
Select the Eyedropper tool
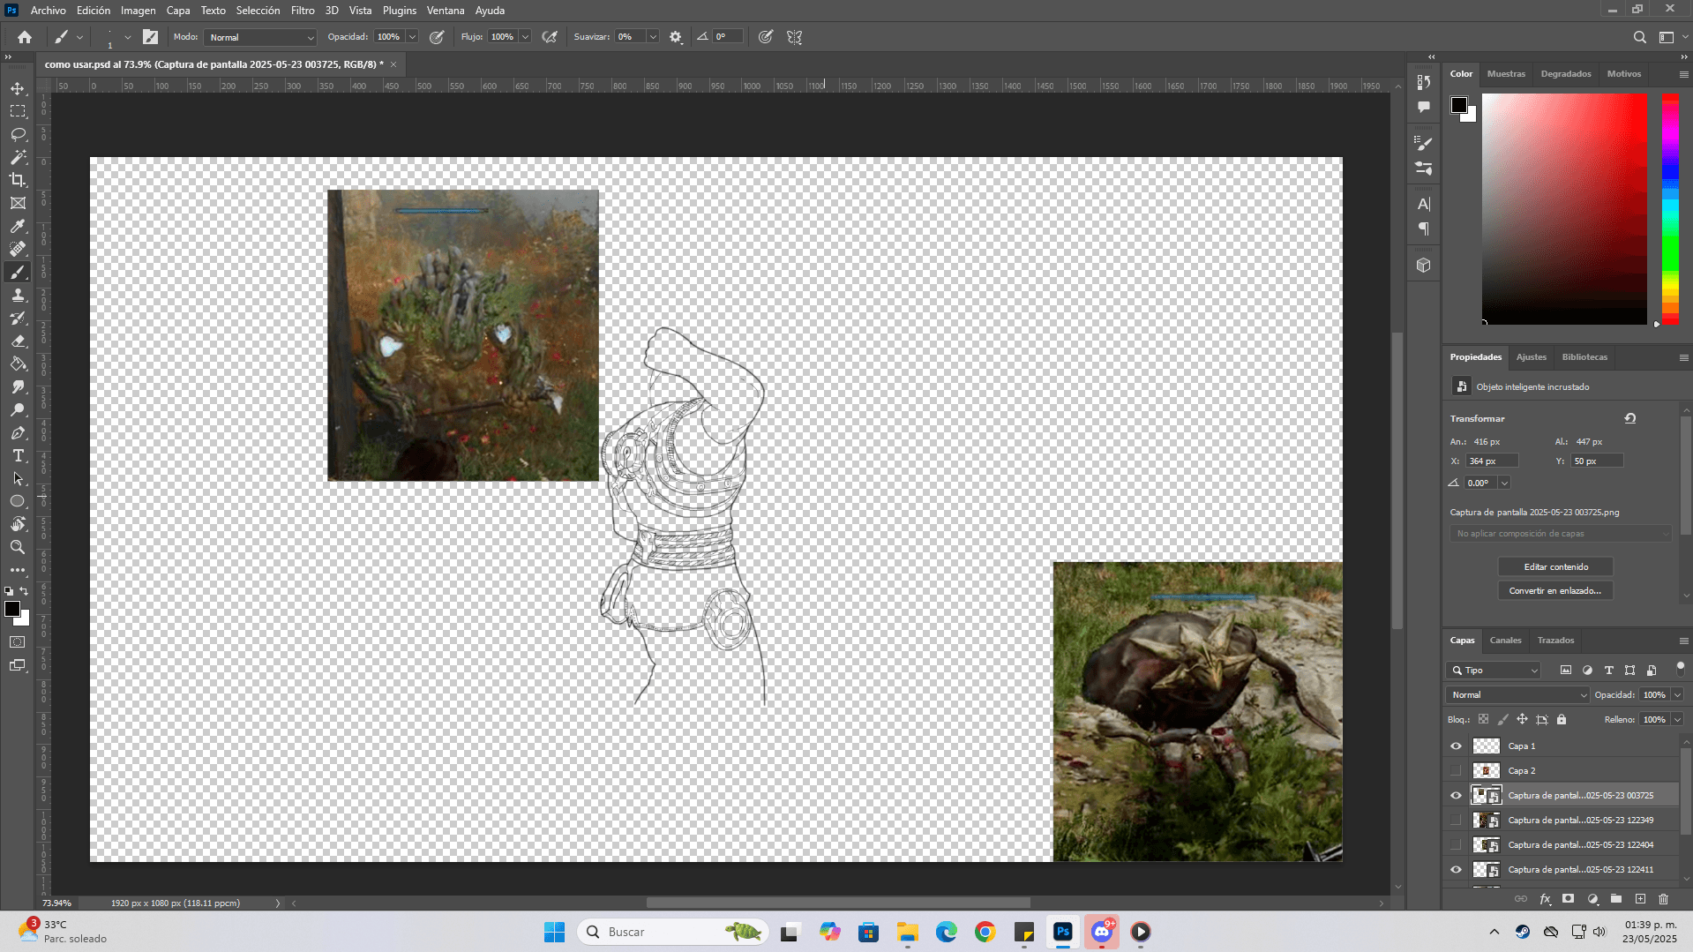click(x=18, y=227)
